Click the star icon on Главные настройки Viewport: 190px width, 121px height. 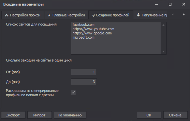(49, 15)
